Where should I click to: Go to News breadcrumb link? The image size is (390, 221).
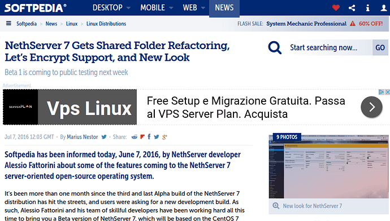pos(51,24)
